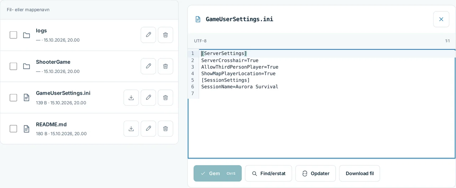The width and height of the screenshot is (456, 188).
Task: Click the logs folder name
Action: click(41, 31)
